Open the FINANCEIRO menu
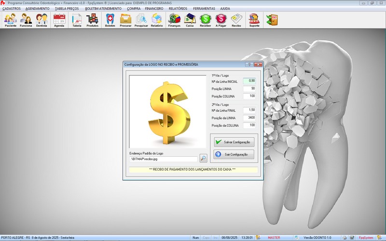 [154, 9]
